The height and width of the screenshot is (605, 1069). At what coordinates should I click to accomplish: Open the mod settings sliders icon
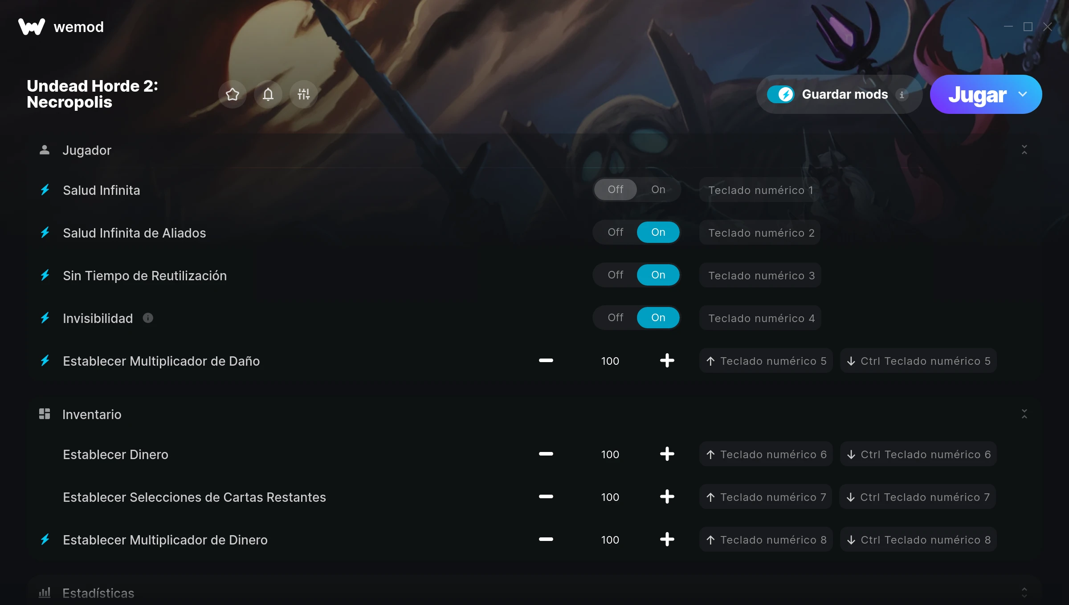point(304,94)
